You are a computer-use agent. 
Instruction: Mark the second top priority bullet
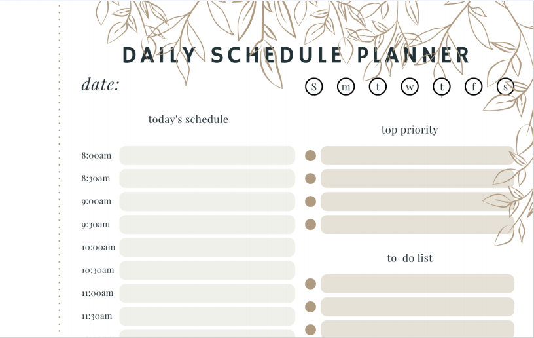point(311,179)
